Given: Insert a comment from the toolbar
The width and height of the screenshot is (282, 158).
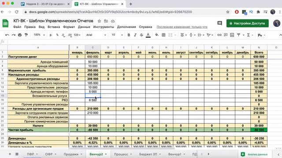Looking at the screenshot, I should (226, 35).
